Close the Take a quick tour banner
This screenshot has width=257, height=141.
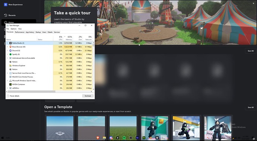pyautogui.click(x=253, y=3)
